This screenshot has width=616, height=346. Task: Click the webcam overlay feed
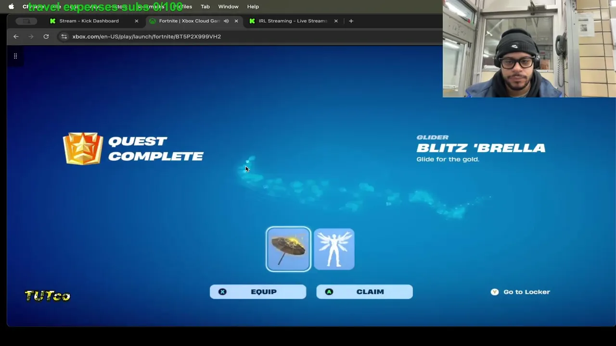(x=529, y=49)
